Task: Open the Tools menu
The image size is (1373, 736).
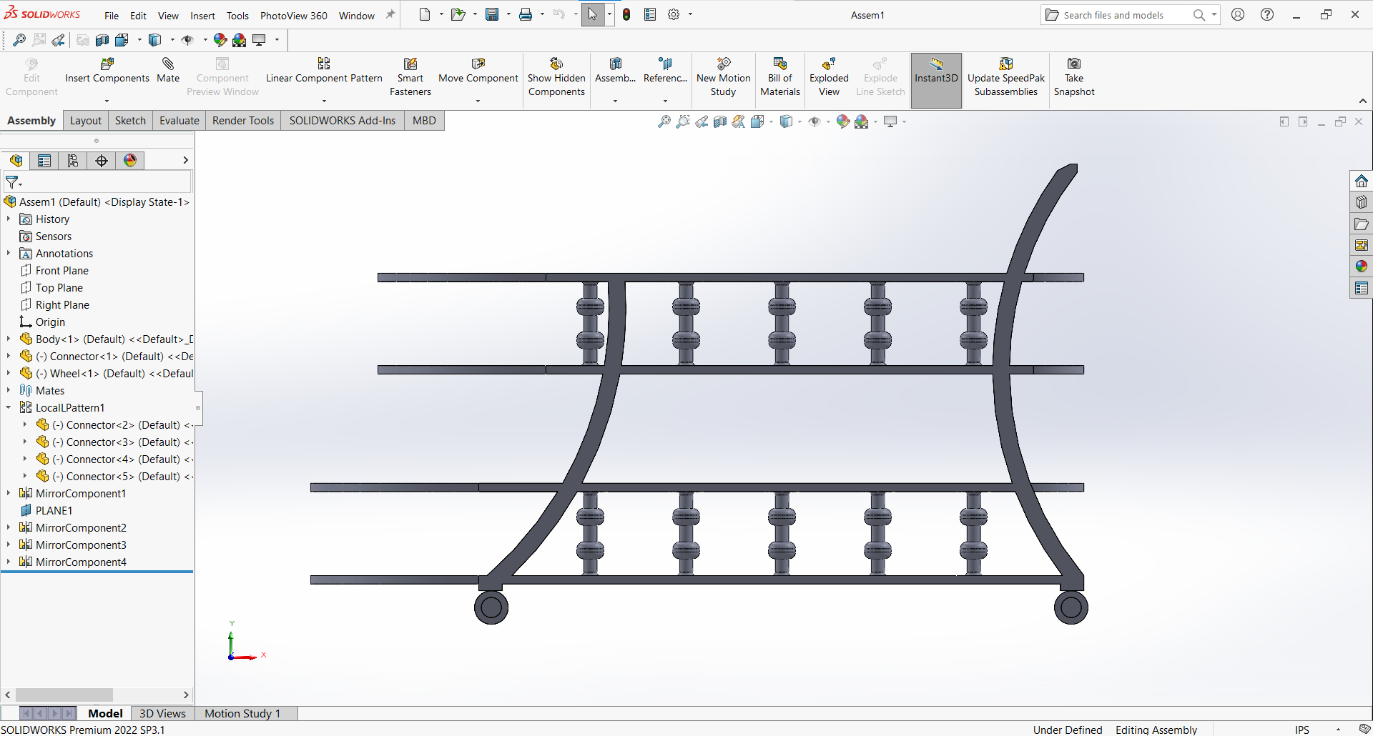Action: tap(237, 16)
